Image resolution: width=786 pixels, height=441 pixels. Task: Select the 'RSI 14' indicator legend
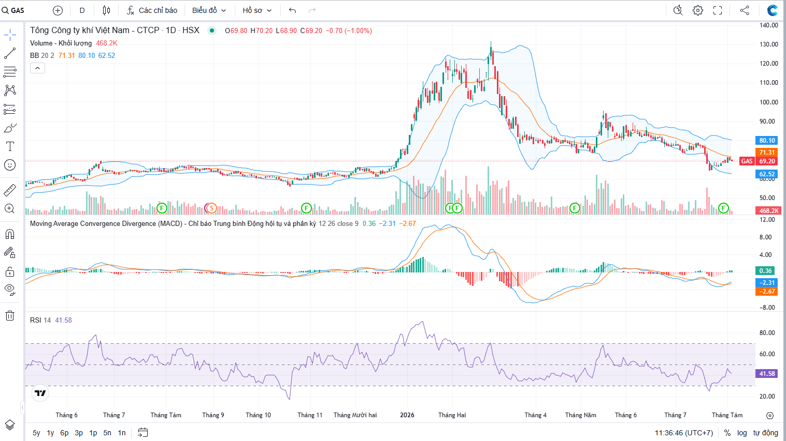click(x=40, y=320)
